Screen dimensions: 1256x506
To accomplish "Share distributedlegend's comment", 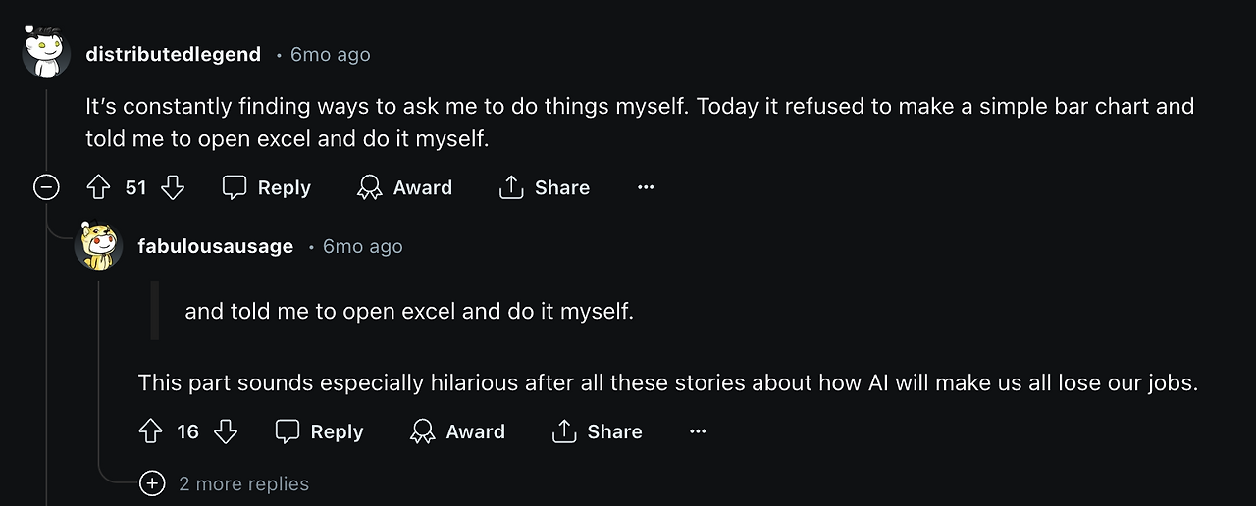I will click(x=545, y=187).
